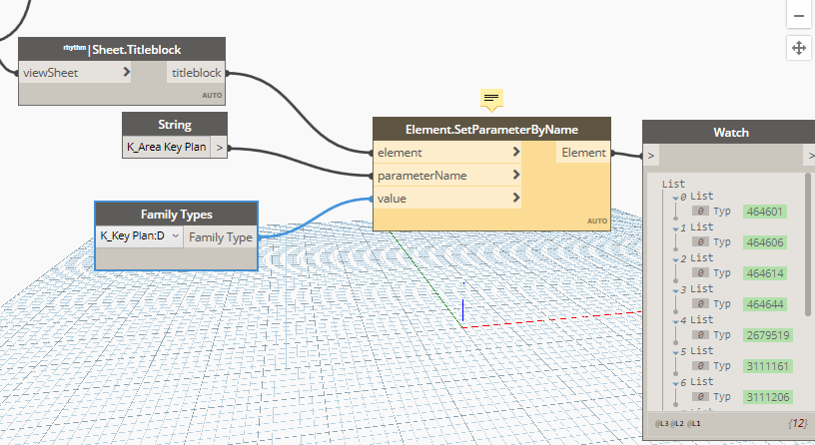Click the top-level List row in Watch
Viewport: 815px width, 445px height.
click(x=673, y=184)
